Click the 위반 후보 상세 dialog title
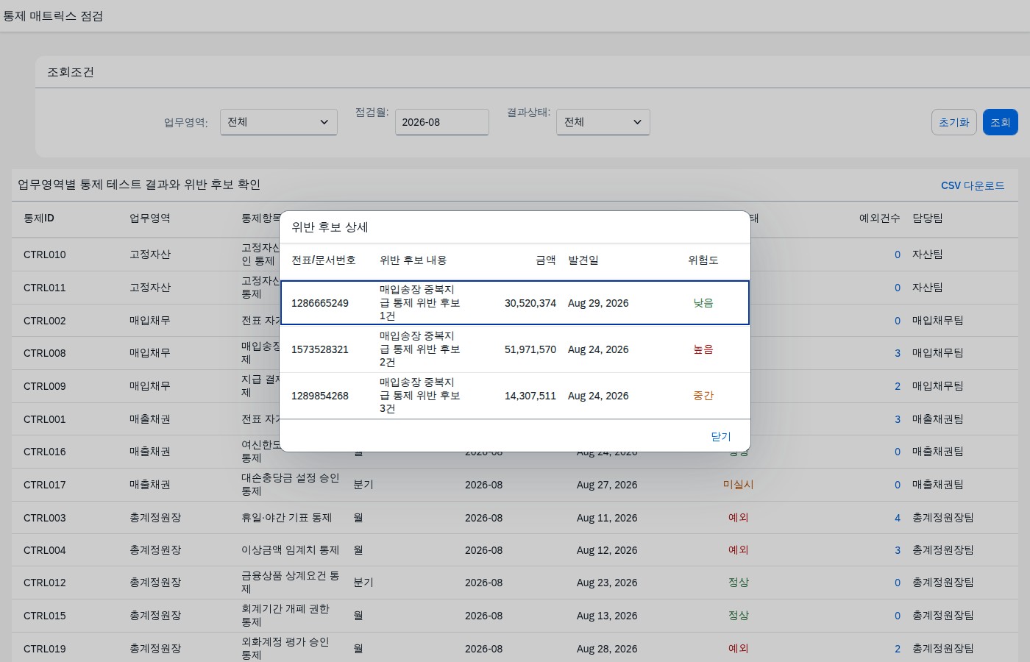This screenshot has width=1030, height=662. (x=330, y=227)
